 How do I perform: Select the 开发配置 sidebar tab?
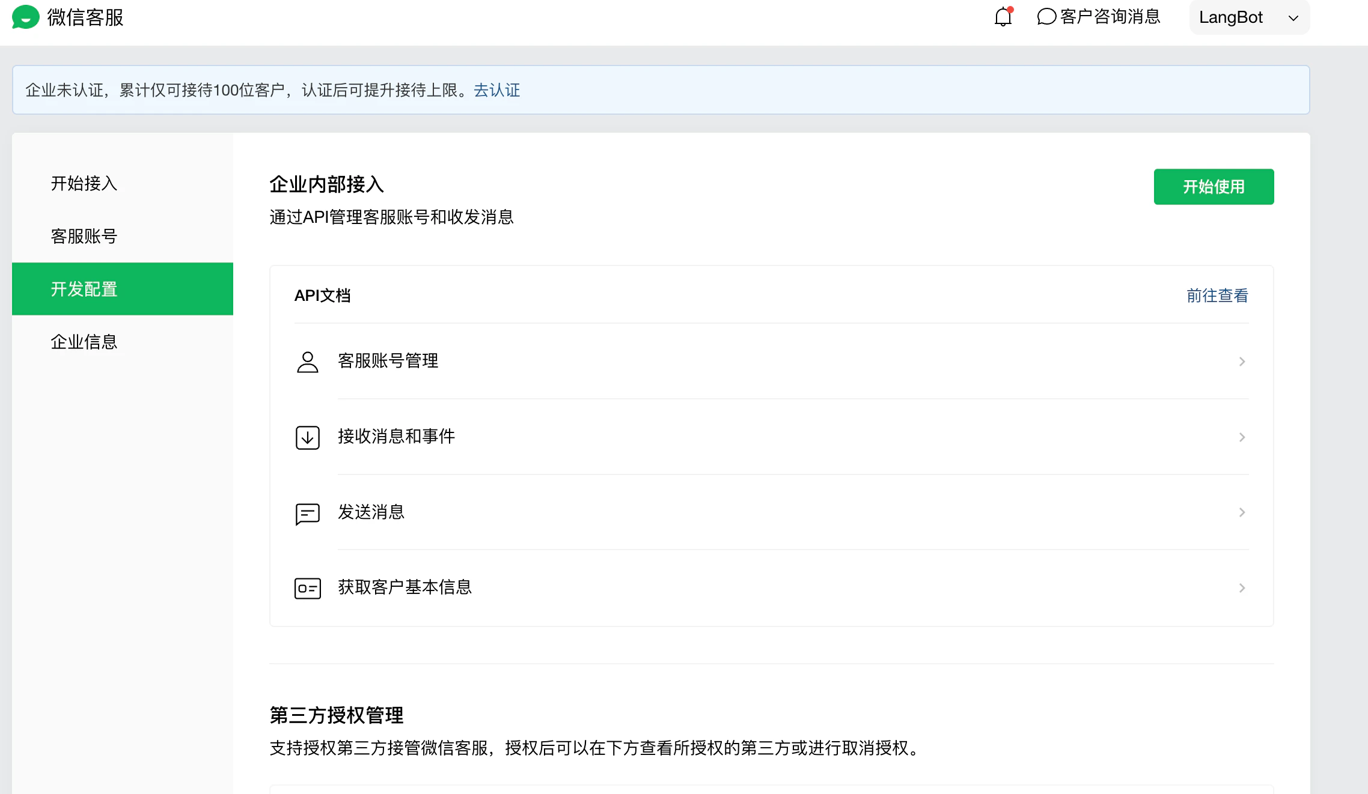(x=84, y=289)
